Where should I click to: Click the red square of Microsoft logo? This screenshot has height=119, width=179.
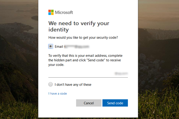point(50,11)
